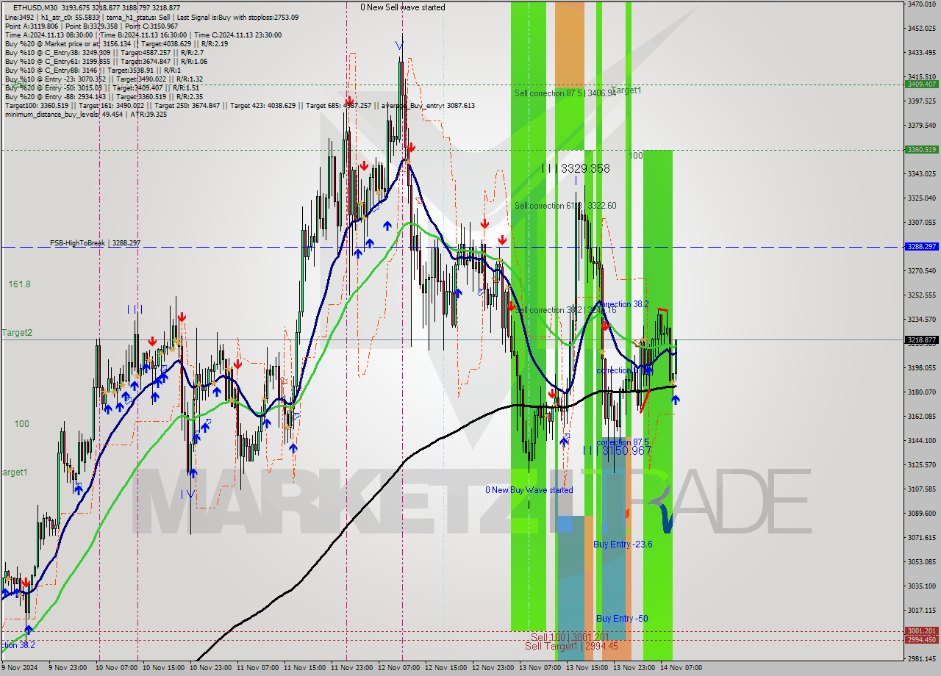Select the '14 Nov 07:00' time axis label
Viewport: 941px width, 676px height.
click(681, 668)
